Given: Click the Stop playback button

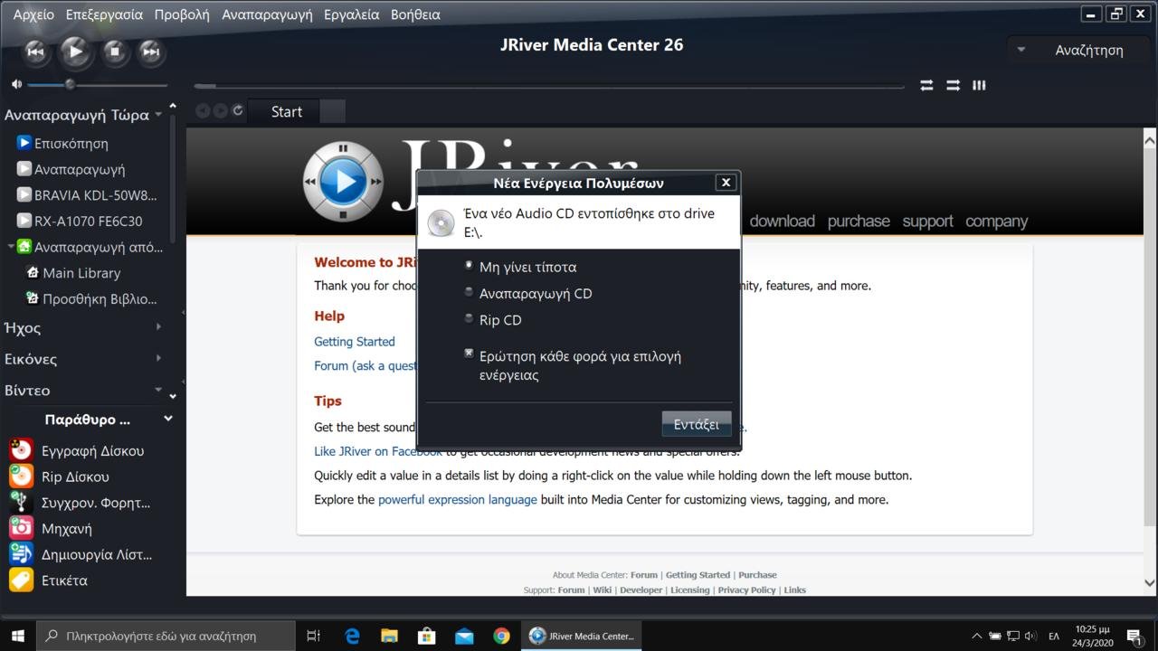Looking at the screenshot, I should (x=114, y=52).
